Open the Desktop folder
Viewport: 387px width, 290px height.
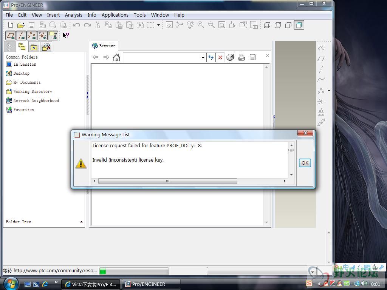(x=18, y=73)
